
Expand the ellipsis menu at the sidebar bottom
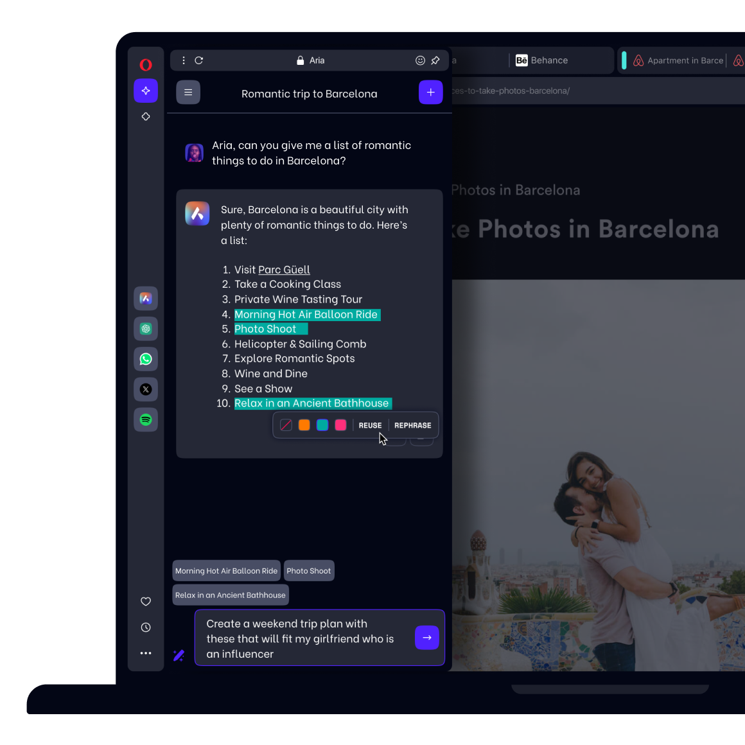pyautogui.click(x=146, y=653)
